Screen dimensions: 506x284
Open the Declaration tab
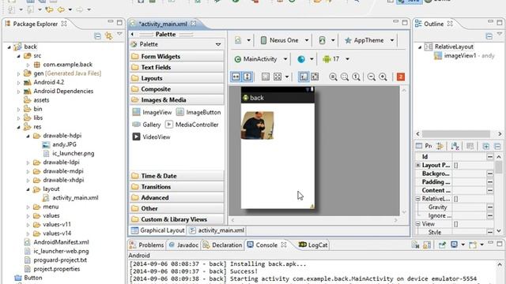(222, 245)
